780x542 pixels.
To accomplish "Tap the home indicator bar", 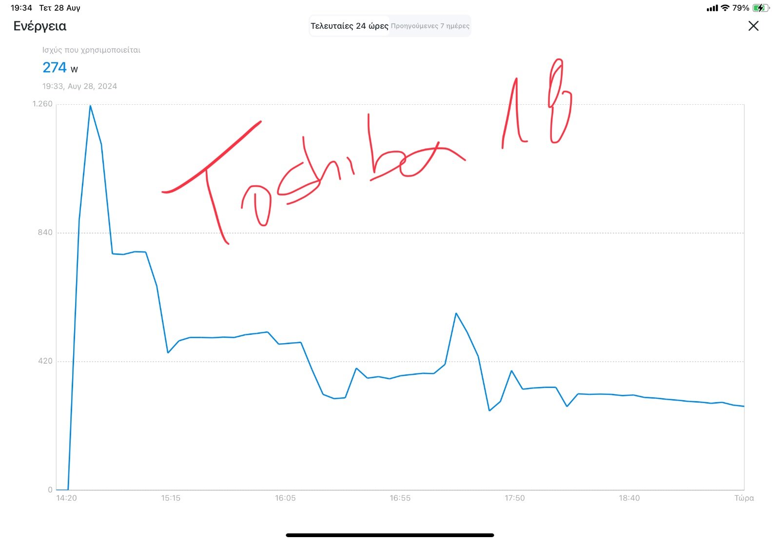I will tap(390, 535).
